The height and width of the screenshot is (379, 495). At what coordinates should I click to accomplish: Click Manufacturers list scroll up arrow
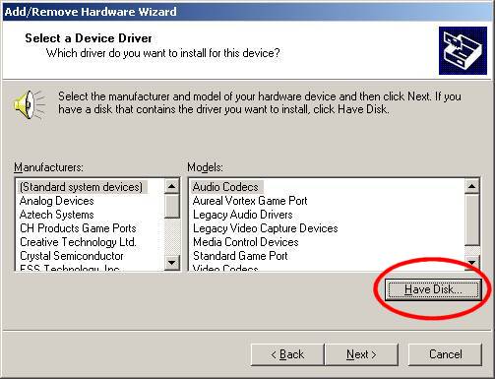tap(172, 186)
